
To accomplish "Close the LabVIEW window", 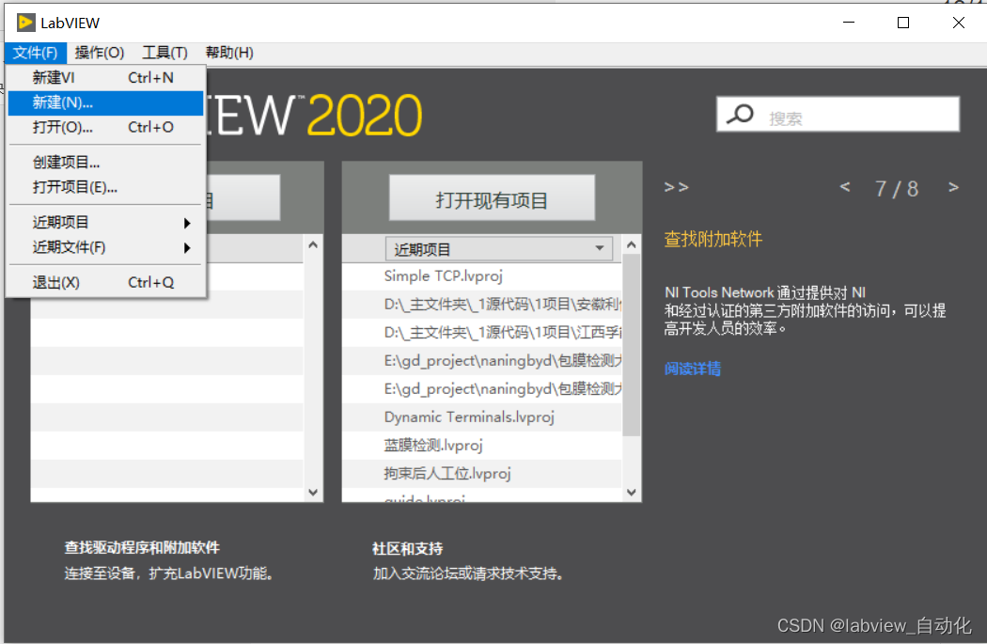I will [959, 23].
